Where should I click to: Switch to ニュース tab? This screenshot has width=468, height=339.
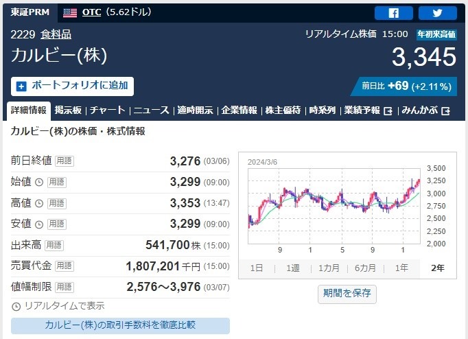coord(152,110)
